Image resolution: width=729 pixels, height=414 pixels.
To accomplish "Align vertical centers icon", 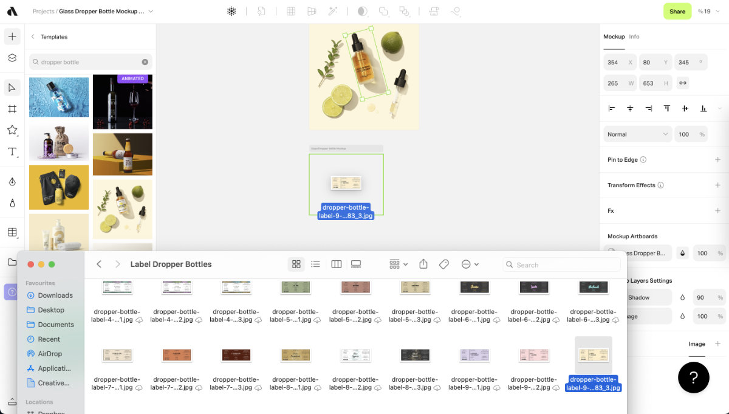I will coord(685,108).
